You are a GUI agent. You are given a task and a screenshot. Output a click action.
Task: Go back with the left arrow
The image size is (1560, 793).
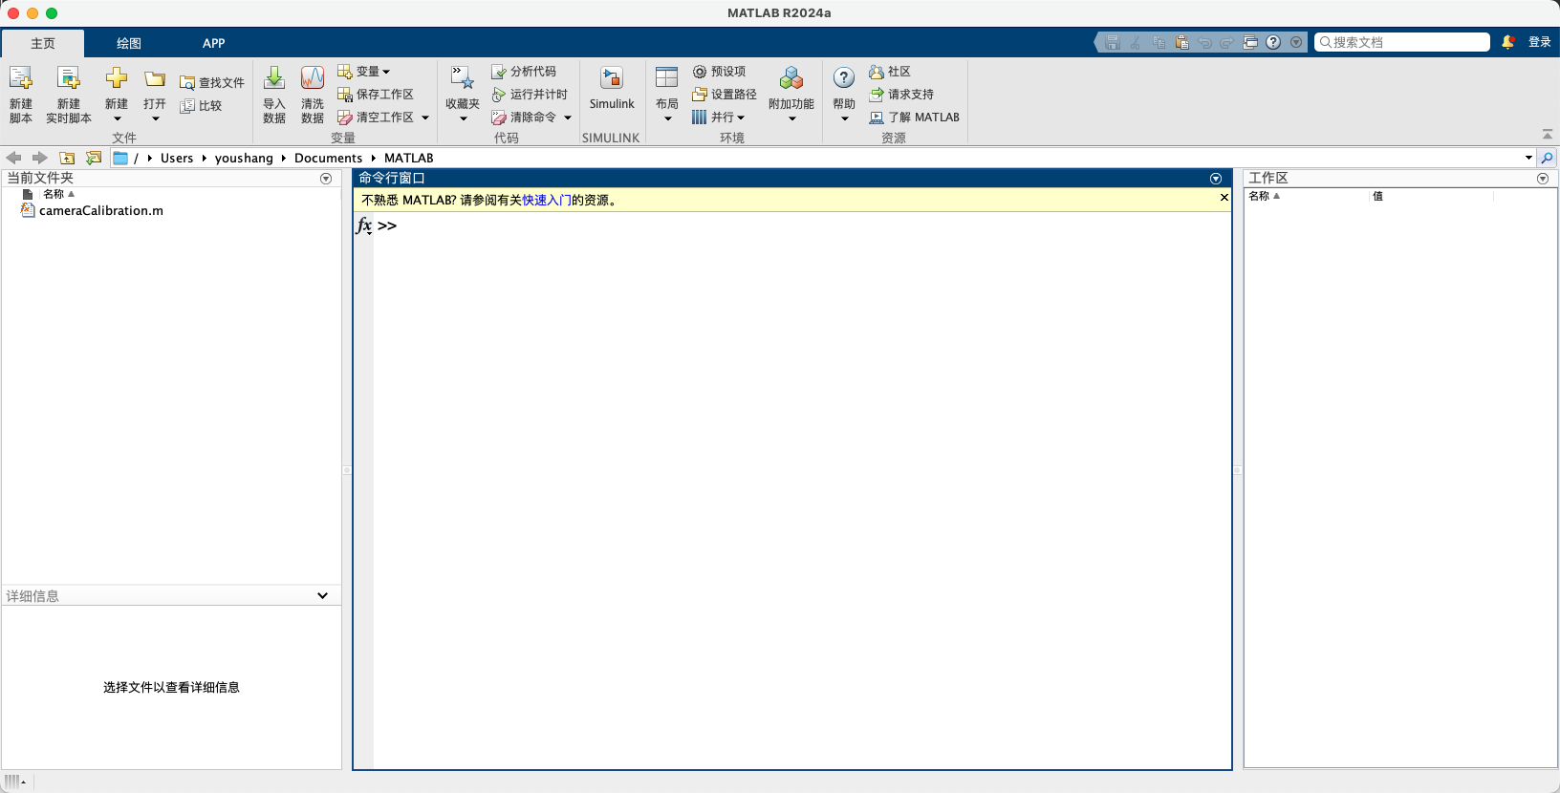[x=13, y=158]
